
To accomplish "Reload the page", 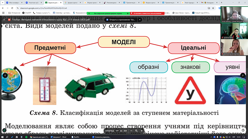I will tap(12, 8).
